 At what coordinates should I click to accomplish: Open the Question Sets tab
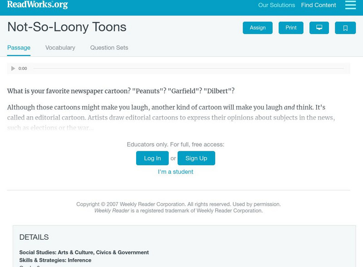(x=109, y=48)
